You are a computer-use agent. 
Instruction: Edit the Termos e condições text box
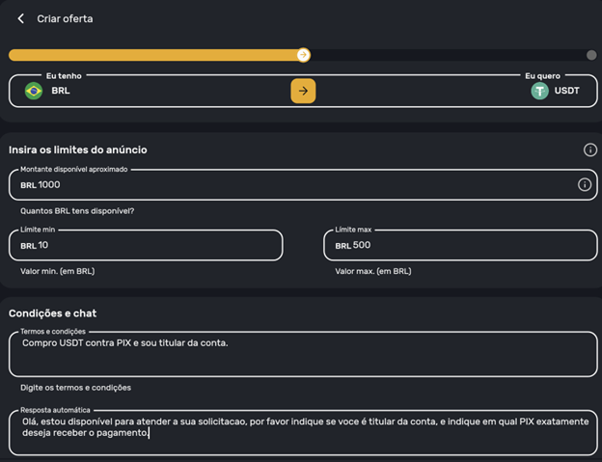pyautogui.click(x=302, y=354)
